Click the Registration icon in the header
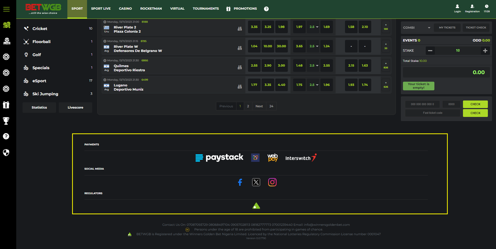 coord(472,8)
